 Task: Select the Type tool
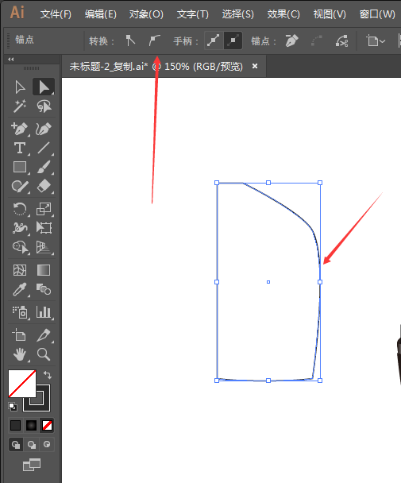tap(20, 148)
